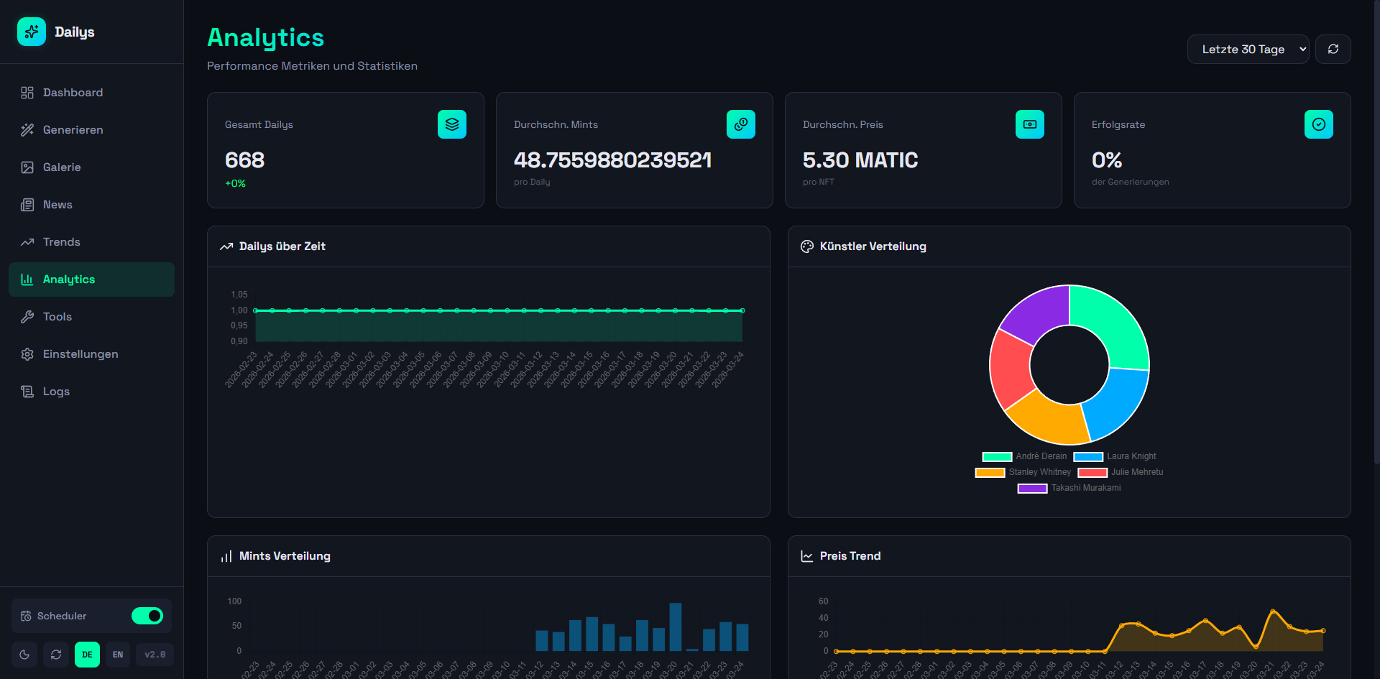1380x679 pixels.
Task: Open the Dashboard menu item
Action: click(73, 93)
